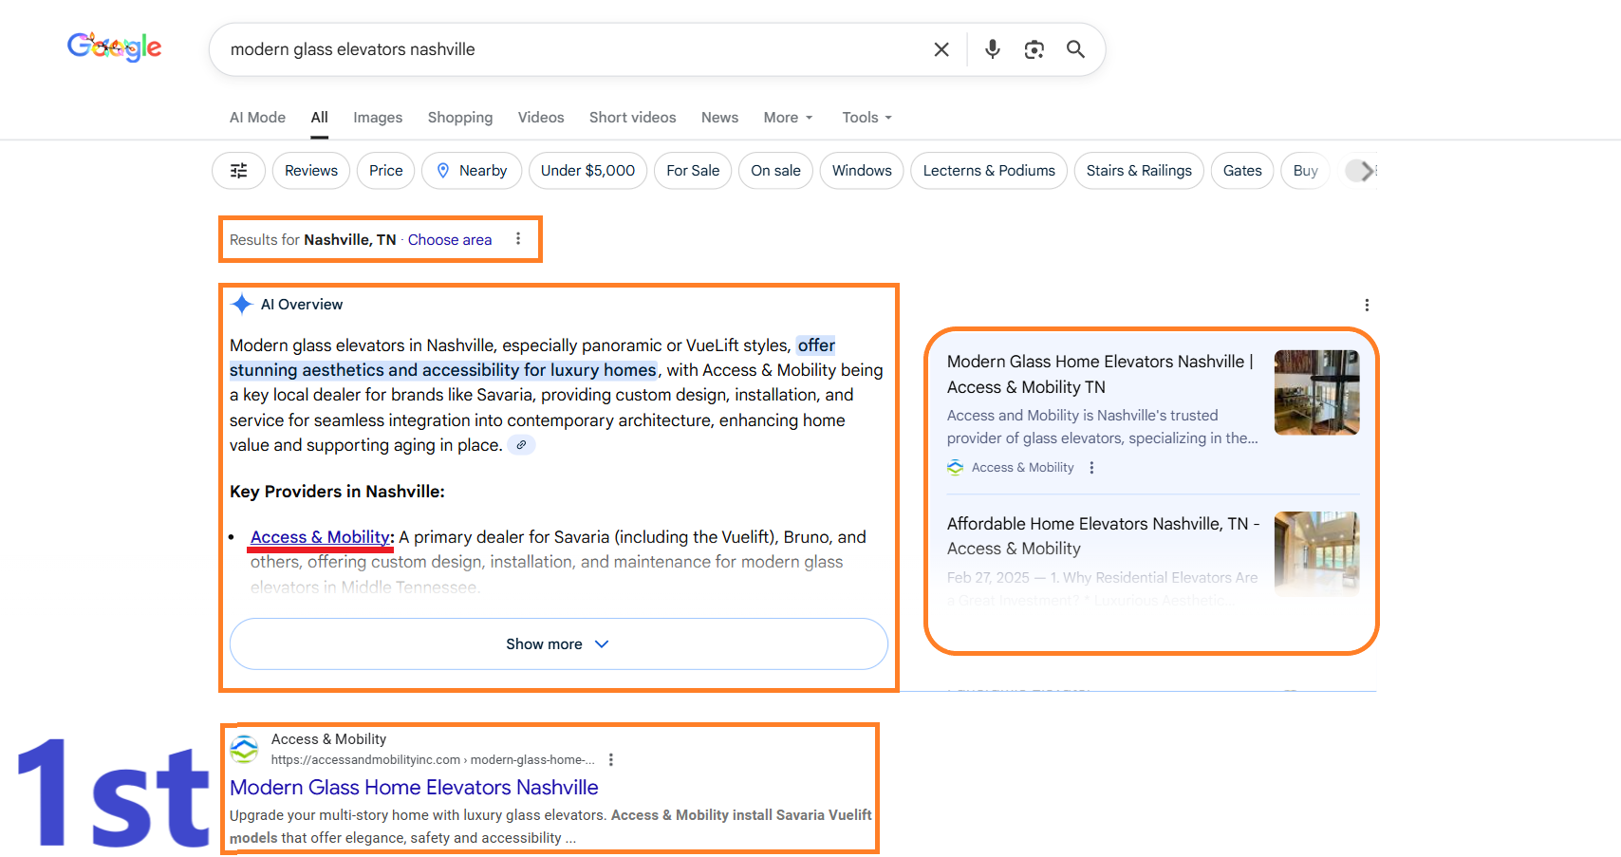Select the Nearby filter chip
Image resolution: width=1621 pixels, height=857 pixels.
click(472, 171)
